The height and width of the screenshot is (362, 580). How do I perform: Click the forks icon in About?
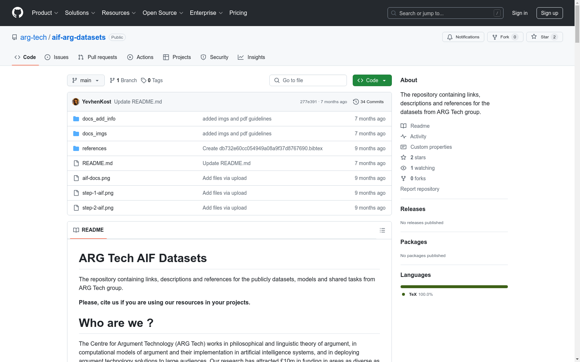point(403,178)
